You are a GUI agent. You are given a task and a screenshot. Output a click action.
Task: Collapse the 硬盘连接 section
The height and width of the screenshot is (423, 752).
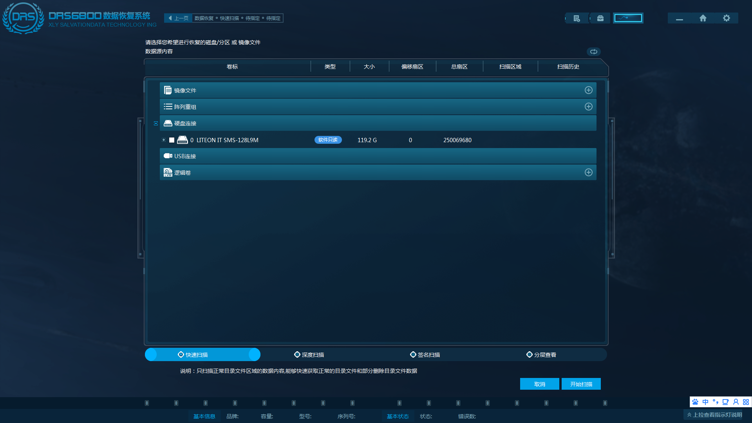click(x=156, y=123)
